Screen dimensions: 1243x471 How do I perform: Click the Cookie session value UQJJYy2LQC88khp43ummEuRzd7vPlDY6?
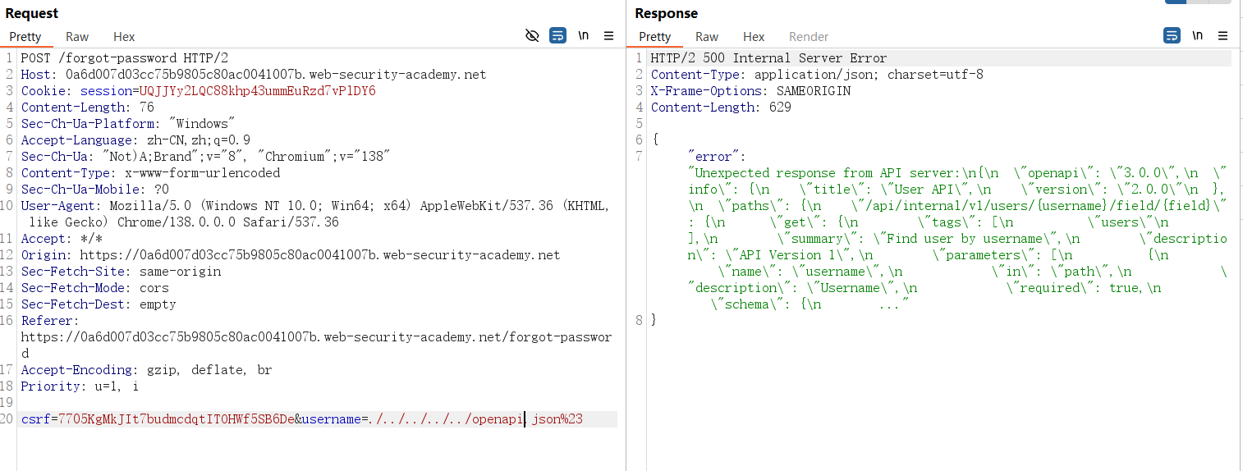[258, 91]
